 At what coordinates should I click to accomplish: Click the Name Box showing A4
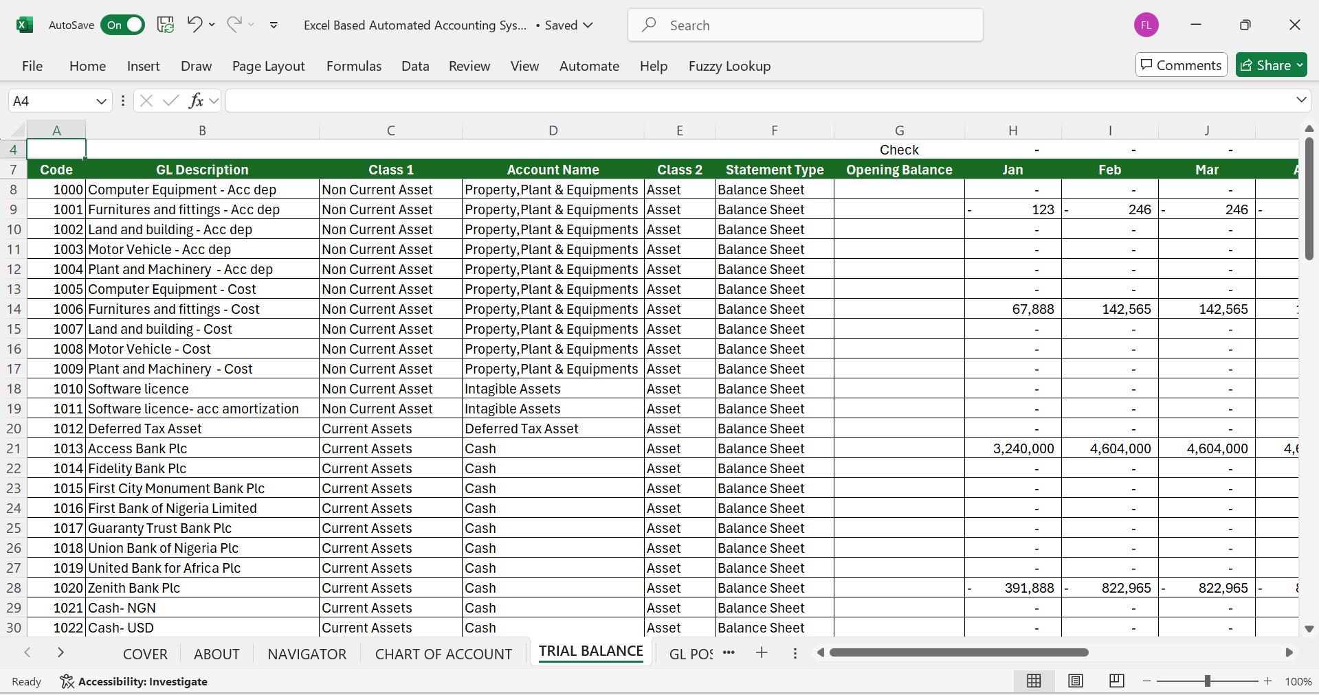tap(52, 102)
